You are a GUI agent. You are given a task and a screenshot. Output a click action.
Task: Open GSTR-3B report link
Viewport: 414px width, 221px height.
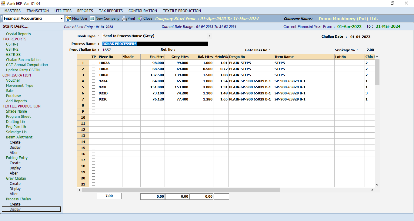(x=13, y=55)
